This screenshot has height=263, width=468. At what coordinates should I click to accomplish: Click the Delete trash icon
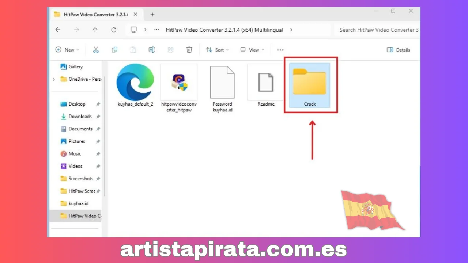(x=189, y=50)
